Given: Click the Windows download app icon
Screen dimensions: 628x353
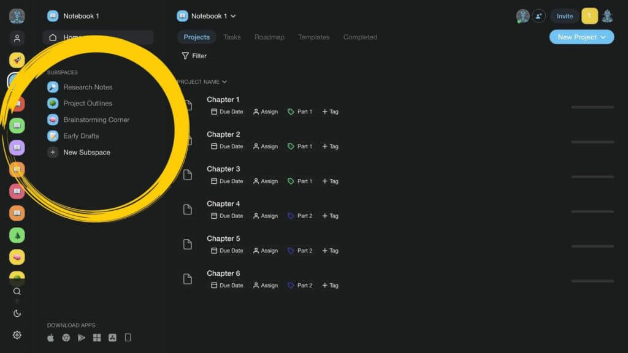Looking at the screenshot, I should 97,338.
